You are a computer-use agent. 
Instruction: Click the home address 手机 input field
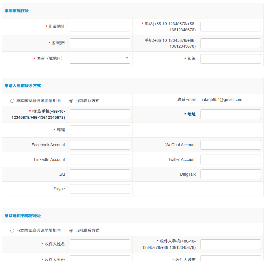coord(231,43)
